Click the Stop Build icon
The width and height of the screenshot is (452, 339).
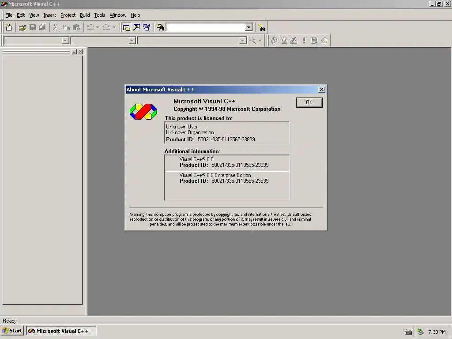click(294, 41)
